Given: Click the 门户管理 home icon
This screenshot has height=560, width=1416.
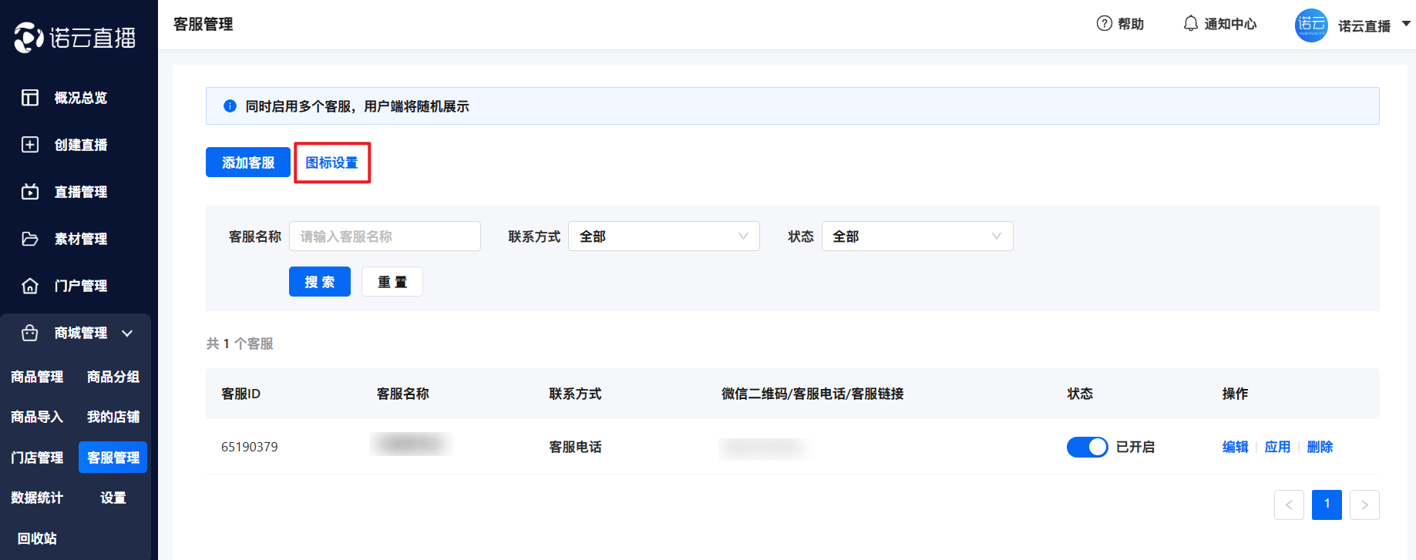Looking at the screenshot, I should pyautogui.click(x=30, y=286).
